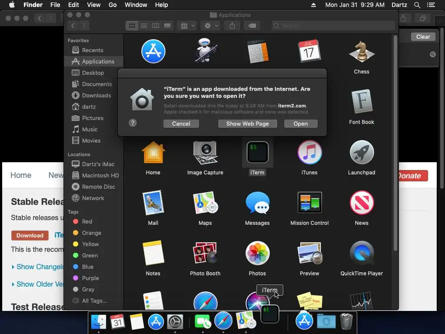The height and width of the screenshot is (334, 445).
Task: Click the Finder window vertical scrollbar
Action: coord(395,144)
